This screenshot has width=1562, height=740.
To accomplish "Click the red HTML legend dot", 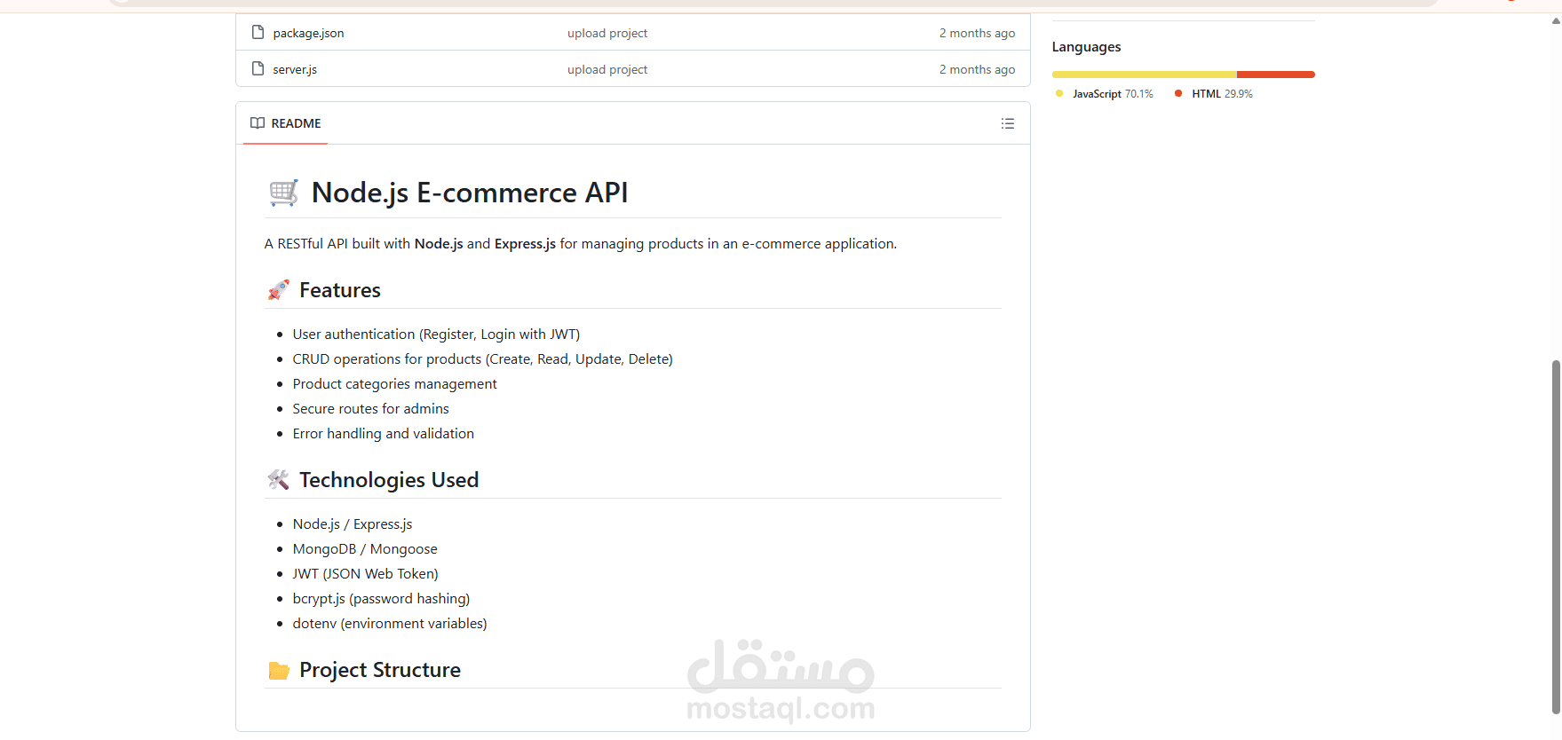I will pos(1178,93).
